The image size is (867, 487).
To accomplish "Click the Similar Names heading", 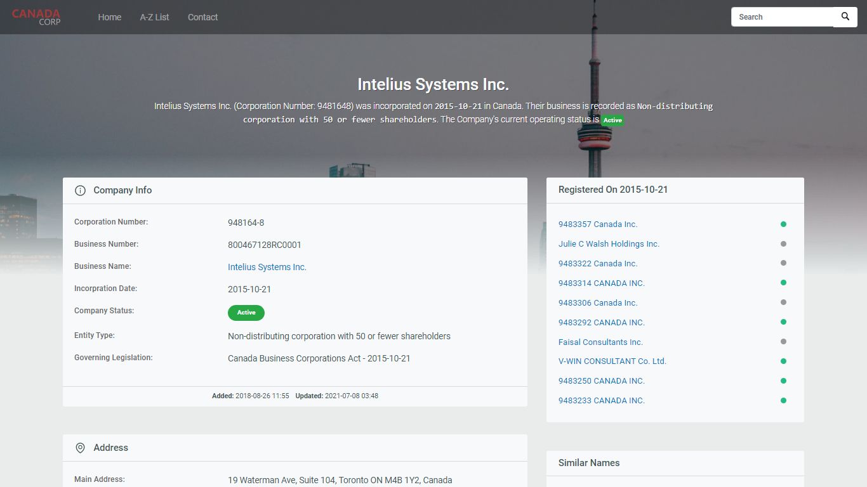I will pyautogui.click(x=589, y=463).
